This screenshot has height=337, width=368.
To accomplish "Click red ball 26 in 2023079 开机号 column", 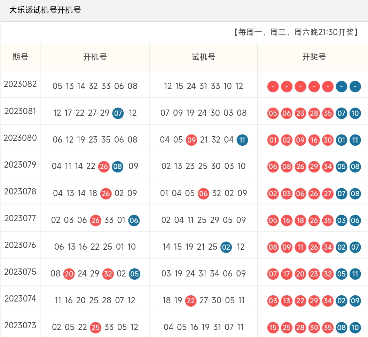I will [x=104, y=167].
